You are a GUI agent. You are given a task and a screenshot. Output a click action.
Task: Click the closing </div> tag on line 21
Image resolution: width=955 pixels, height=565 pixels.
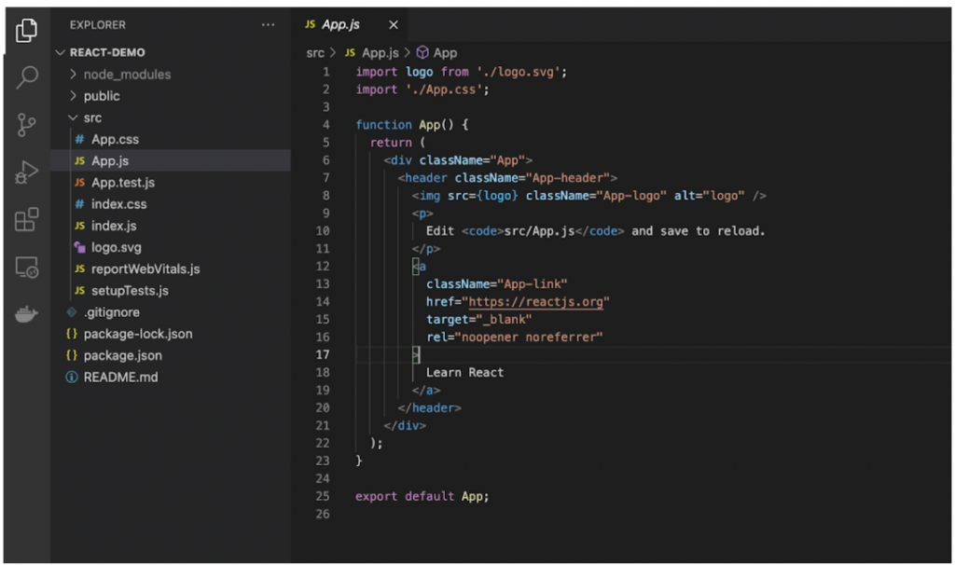[405, 425]
